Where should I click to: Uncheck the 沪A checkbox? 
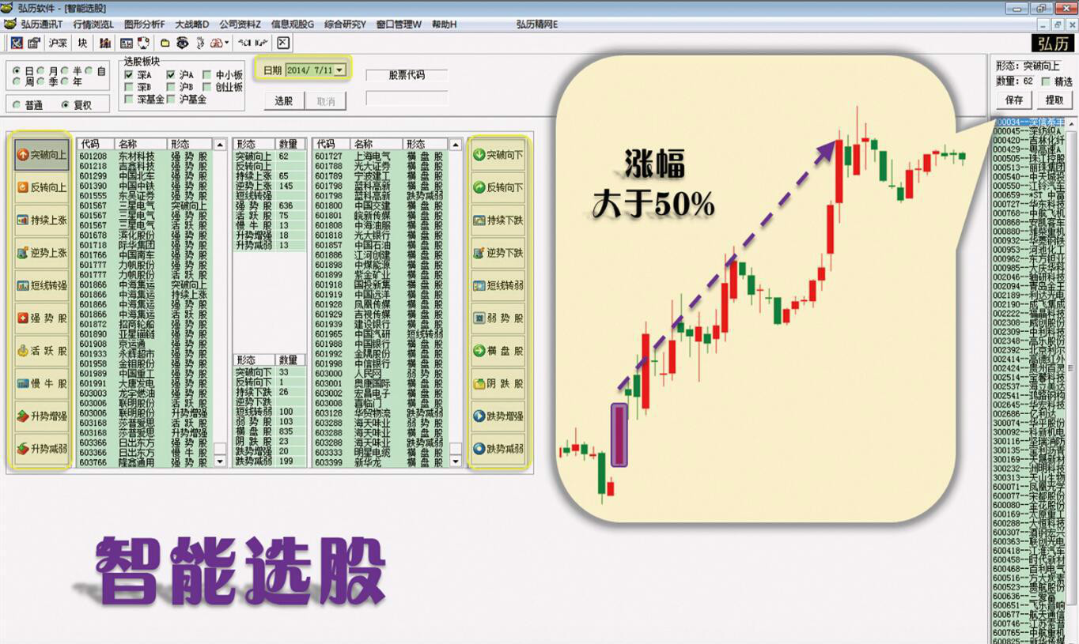(x=171, y=75)
